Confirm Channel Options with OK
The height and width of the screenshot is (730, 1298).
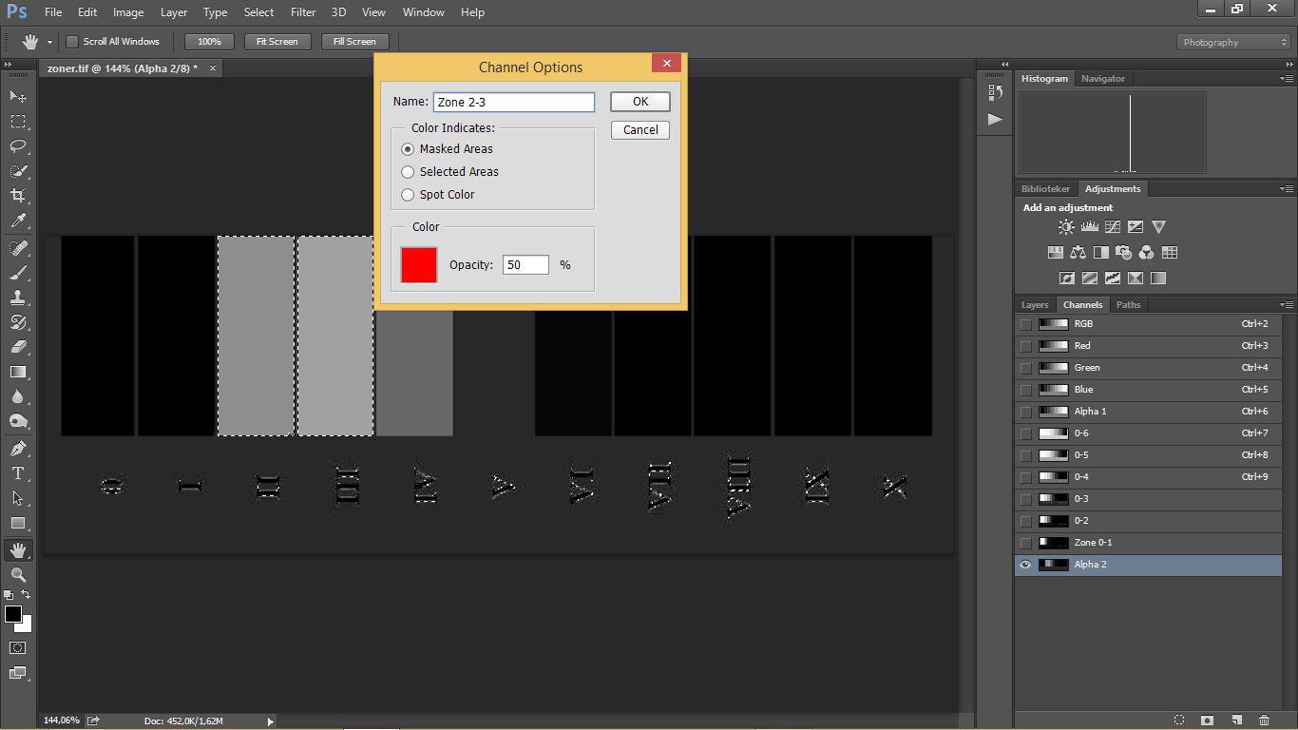(639, 102)
